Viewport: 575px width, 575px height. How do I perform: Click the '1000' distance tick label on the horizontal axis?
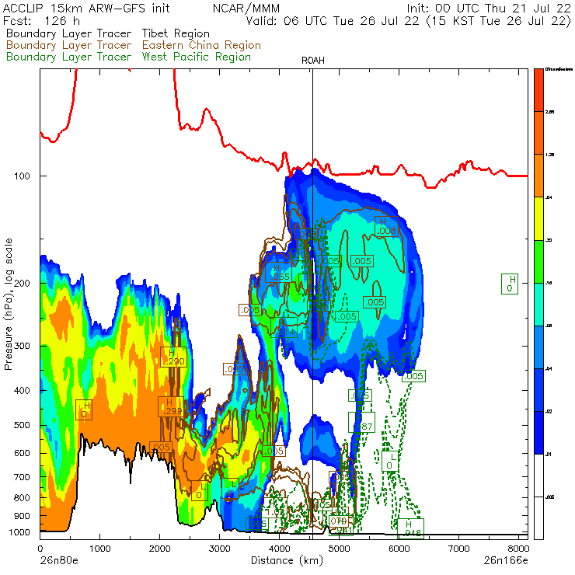99,549
